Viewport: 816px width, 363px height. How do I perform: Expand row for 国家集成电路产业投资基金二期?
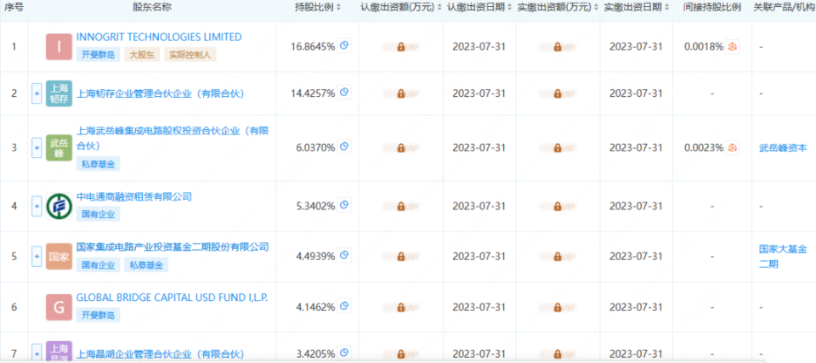coord(37,256)
